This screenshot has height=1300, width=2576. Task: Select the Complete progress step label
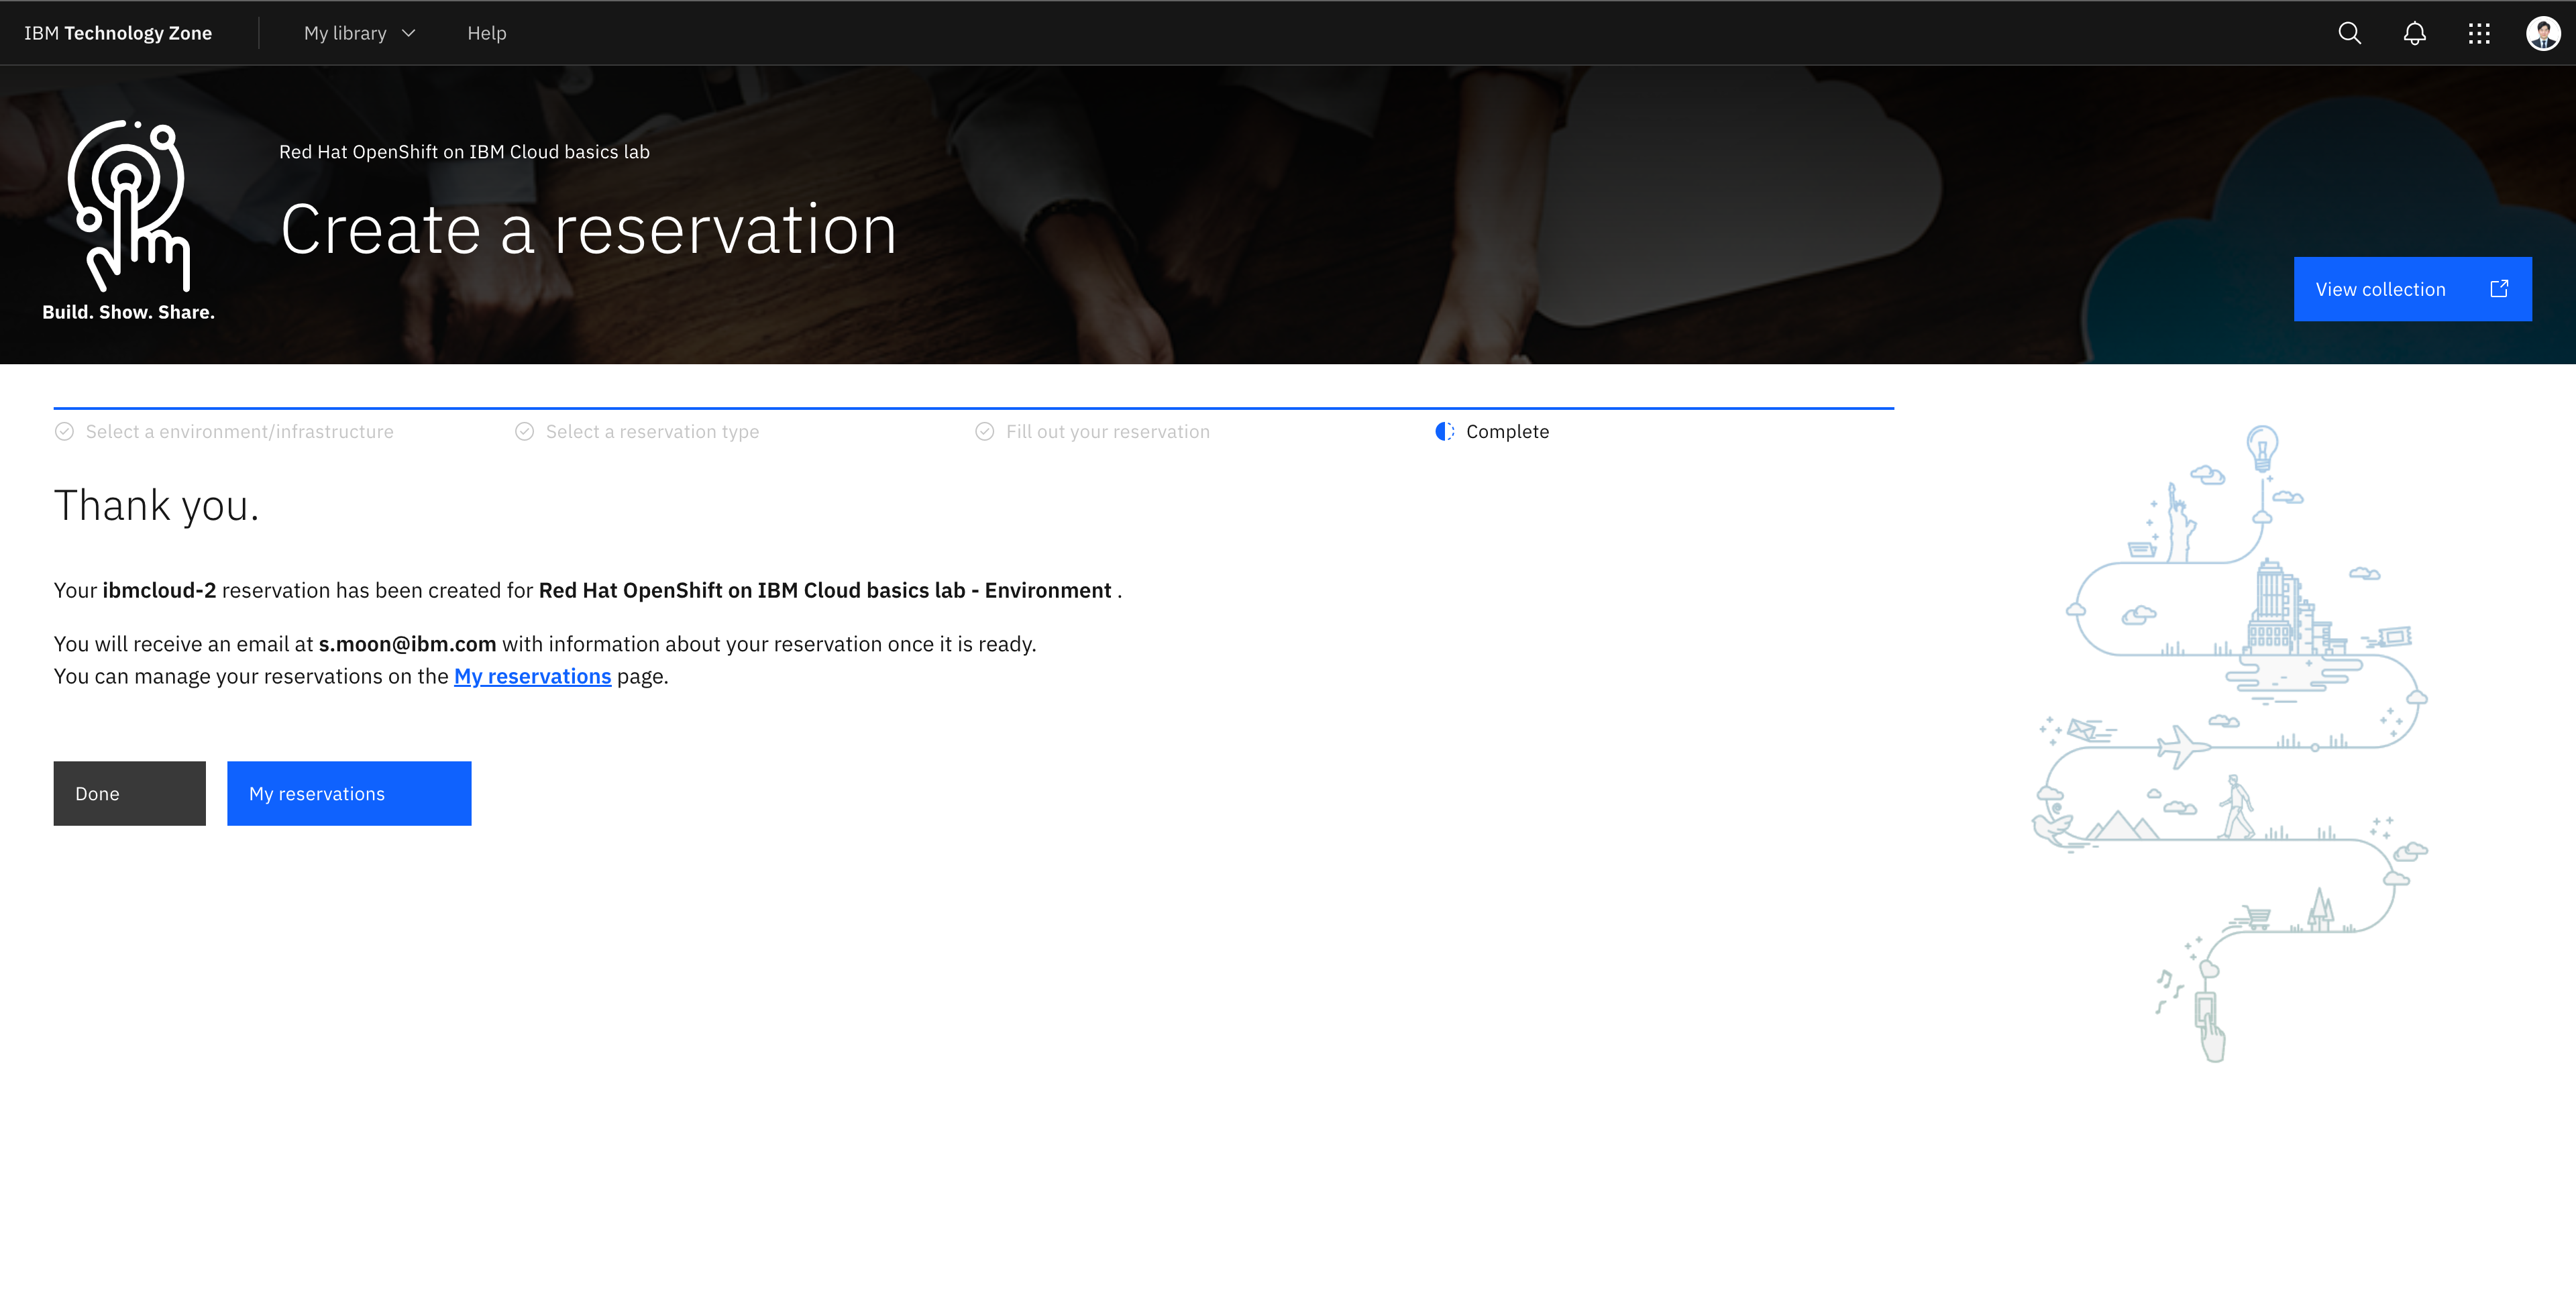(x=1507, y=432)
